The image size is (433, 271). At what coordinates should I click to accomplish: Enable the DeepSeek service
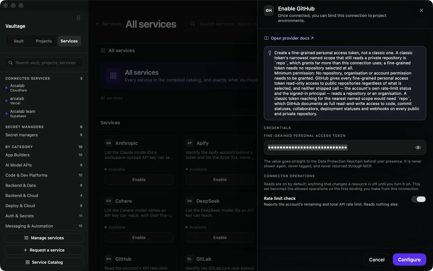pos(220,237)
